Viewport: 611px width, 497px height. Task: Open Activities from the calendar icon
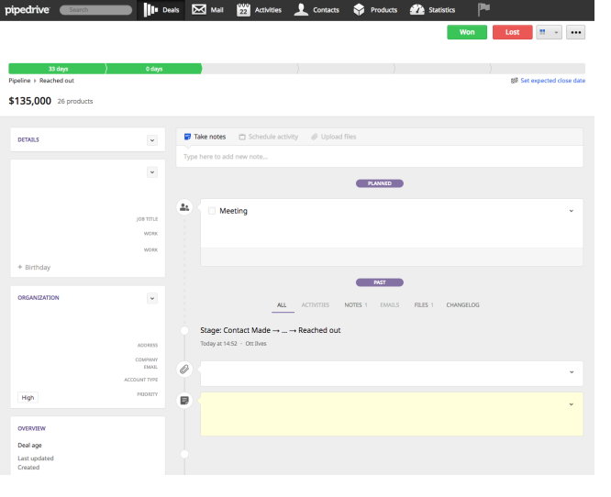243,10
